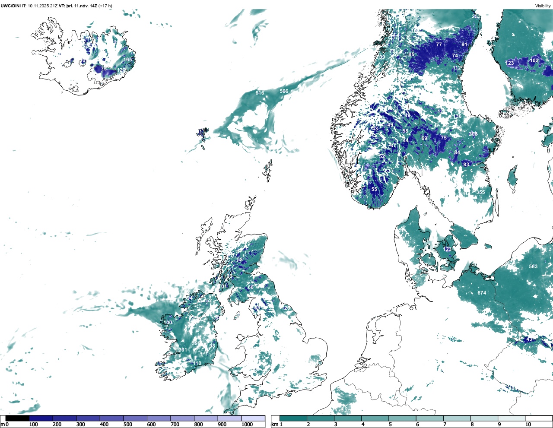553x428 pixels.
Task: Click the 5–6 km legend color segment
Action: click(403, 418)
